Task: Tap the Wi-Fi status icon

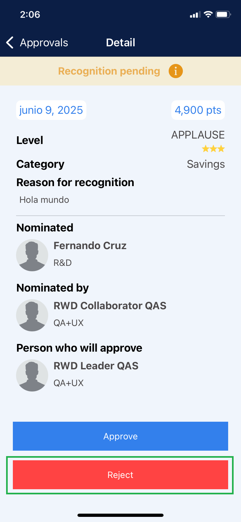Action: point(208,14)
